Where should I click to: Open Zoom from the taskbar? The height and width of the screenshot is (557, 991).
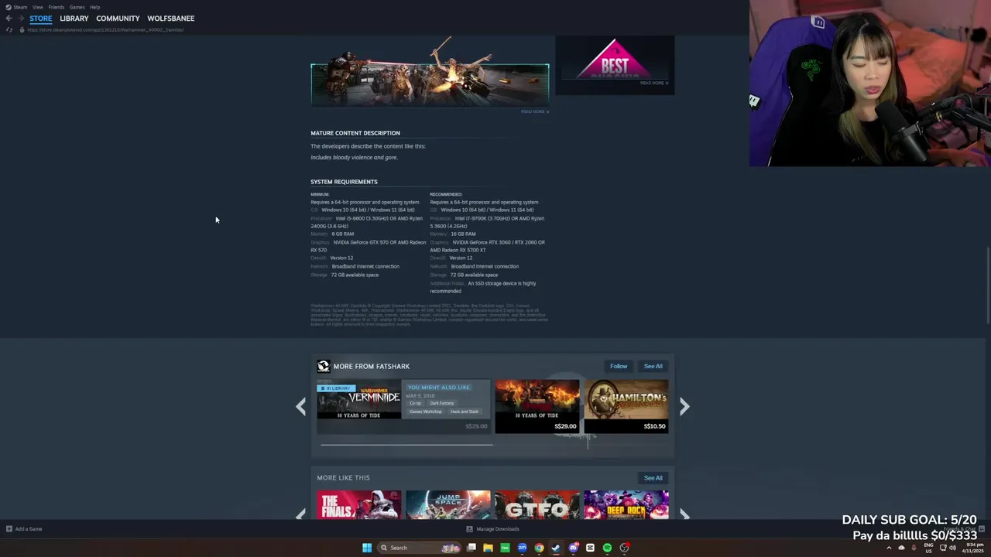(x=522, y=548)
